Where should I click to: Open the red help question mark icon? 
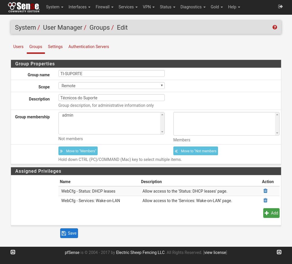pyautogui.click(x=275, y=27)
